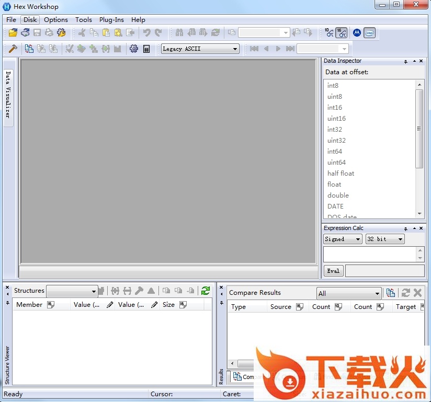Screen dimensions: 431x402
Task: Select Motorola byte order icon
Action: pyautogui.click(x=357, y=33)
